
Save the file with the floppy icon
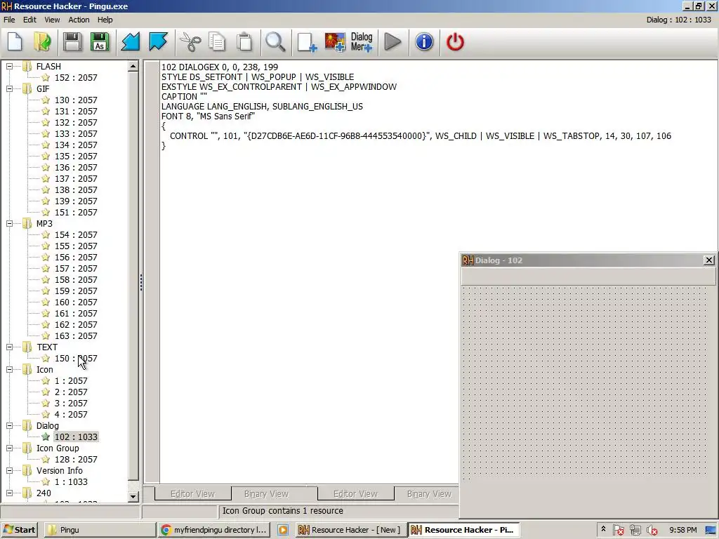72,41
